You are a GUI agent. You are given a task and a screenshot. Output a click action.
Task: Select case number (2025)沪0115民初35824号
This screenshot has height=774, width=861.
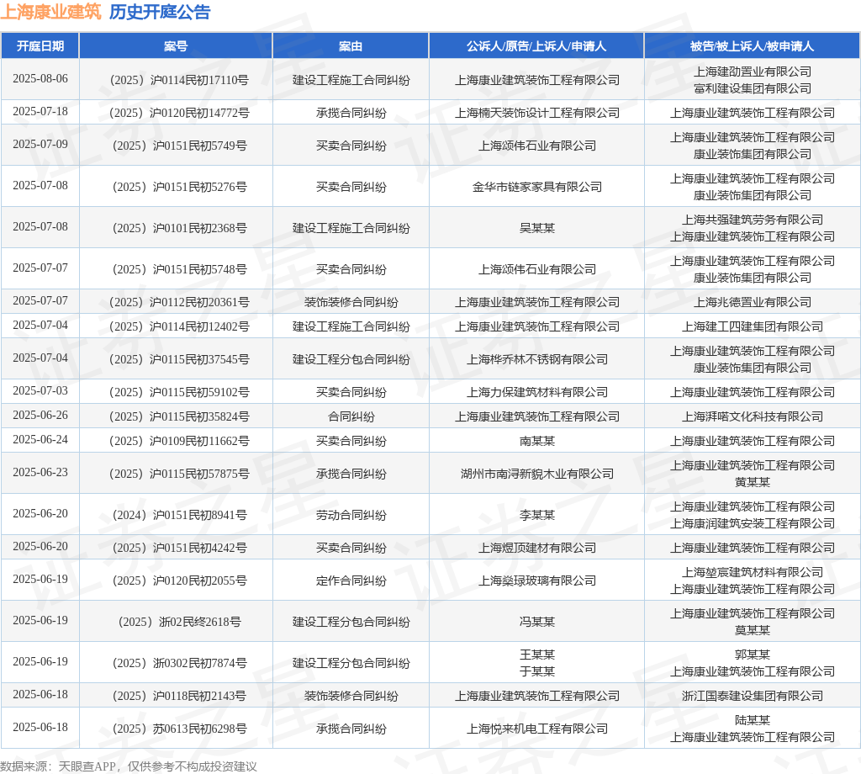pos(179,416)
